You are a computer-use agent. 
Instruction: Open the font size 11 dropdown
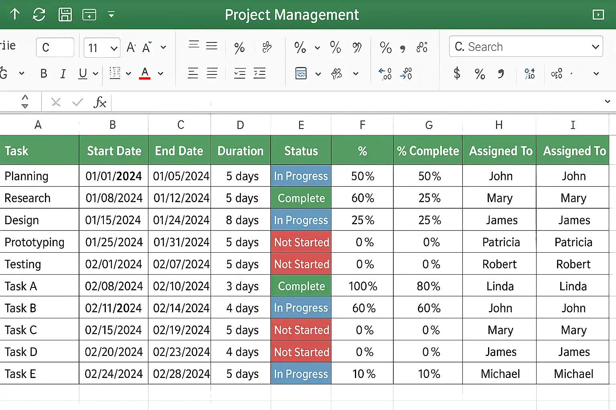[114, 48]
